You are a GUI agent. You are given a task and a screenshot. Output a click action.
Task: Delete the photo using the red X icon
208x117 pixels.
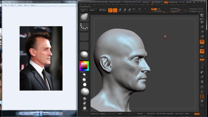point(60,113)
